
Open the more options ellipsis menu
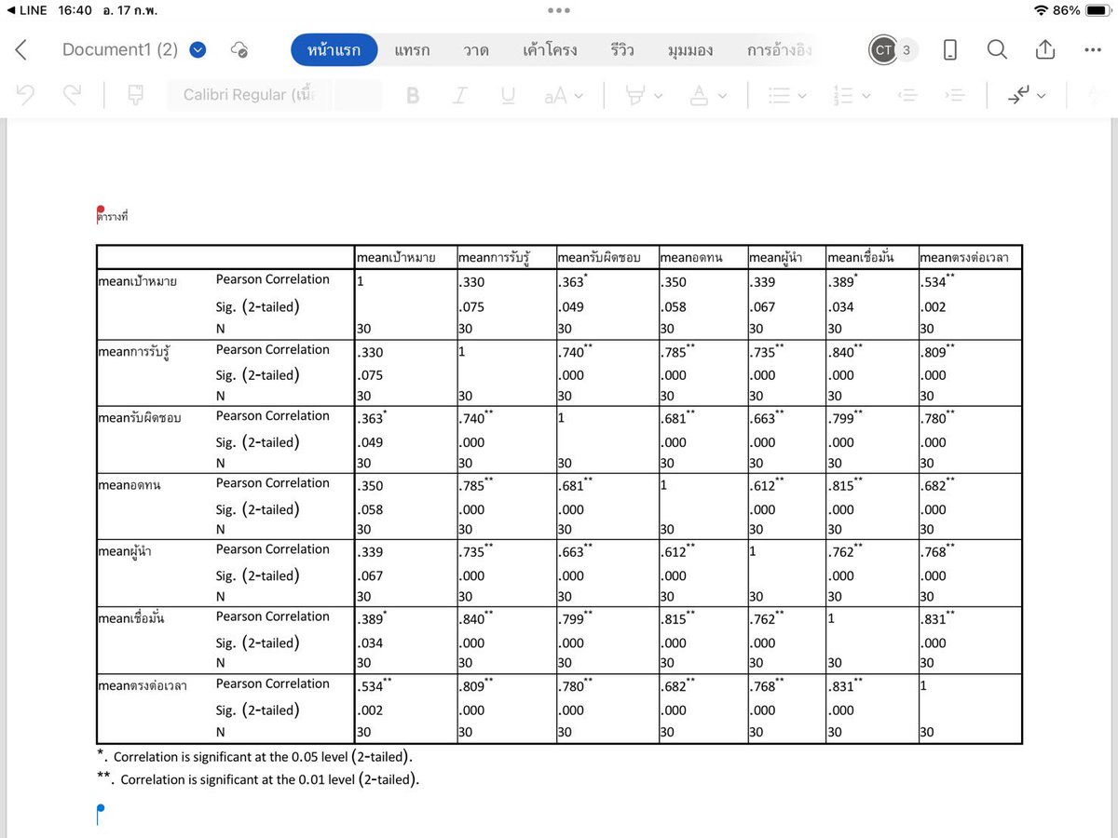1093,50
